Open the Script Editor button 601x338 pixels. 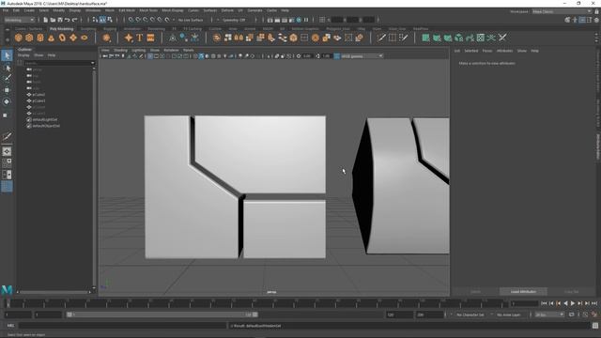tap(595, 326)
